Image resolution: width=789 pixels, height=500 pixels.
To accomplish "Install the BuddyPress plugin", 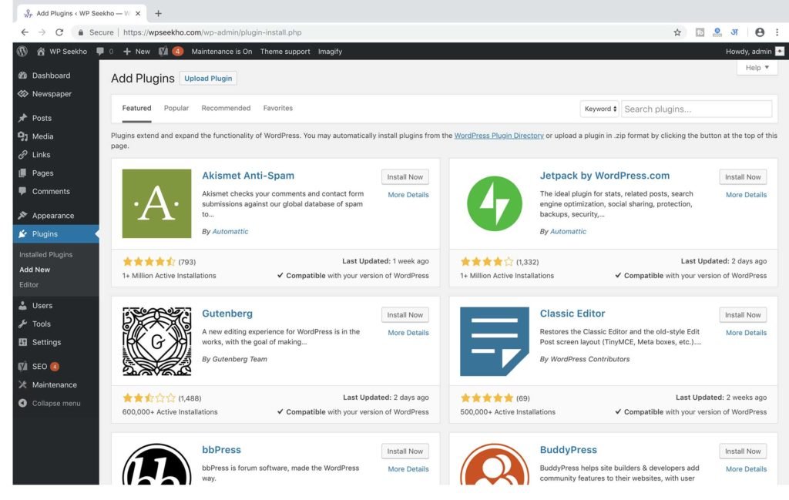I will click(743, 451).
